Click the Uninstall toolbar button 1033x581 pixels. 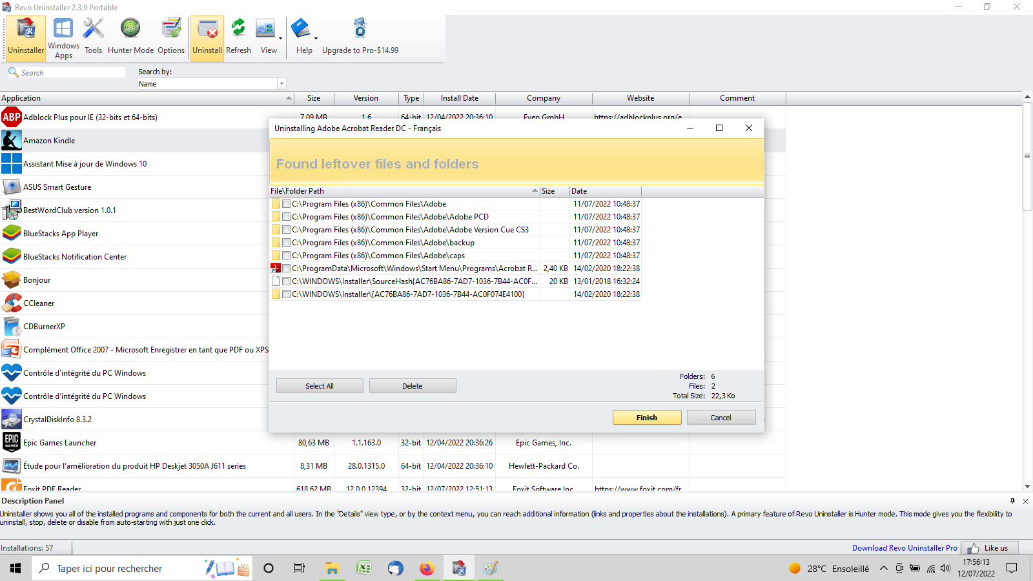[x=207, y=38]
